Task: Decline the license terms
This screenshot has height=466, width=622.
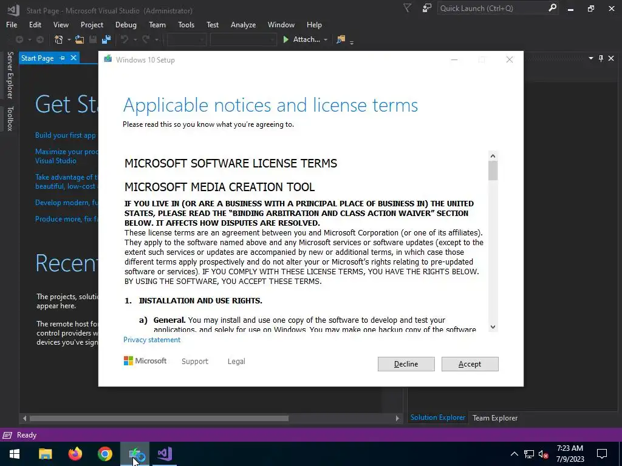Action: [x=406, y=364]
